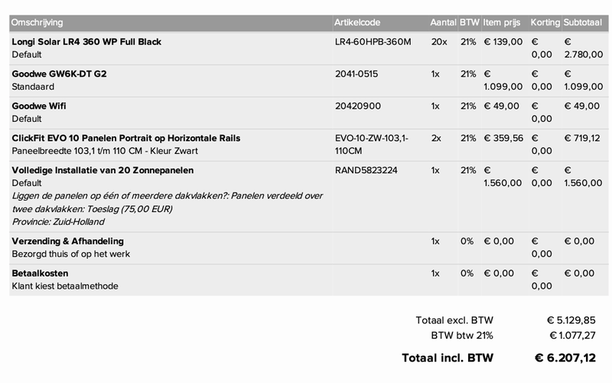Open the ClickFit EVO 10 Panelen item
Viewport: 612px width, 383px height.
tap(126, 138)
